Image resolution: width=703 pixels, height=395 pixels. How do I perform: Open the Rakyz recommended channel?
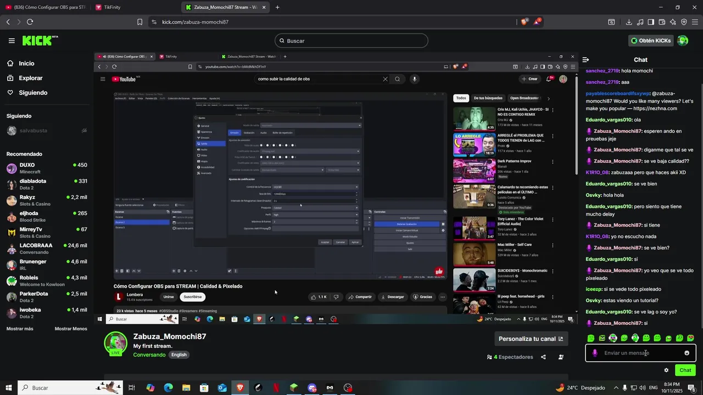click(x=47, y=200)
